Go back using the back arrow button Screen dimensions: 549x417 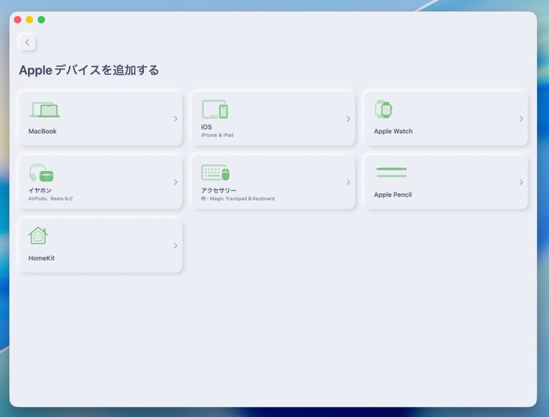(27, 42)
